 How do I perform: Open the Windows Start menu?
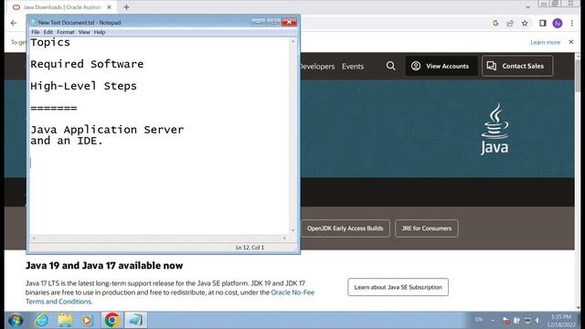pos(16,320)
